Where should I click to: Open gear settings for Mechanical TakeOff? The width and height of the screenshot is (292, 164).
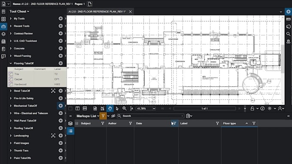click(61, 106)
